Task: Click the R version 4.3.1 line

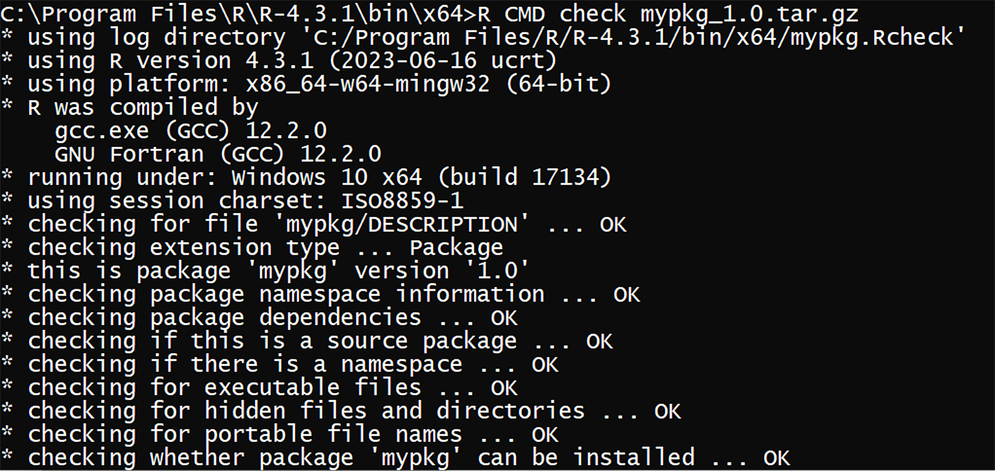Action: tap(279, 61)
